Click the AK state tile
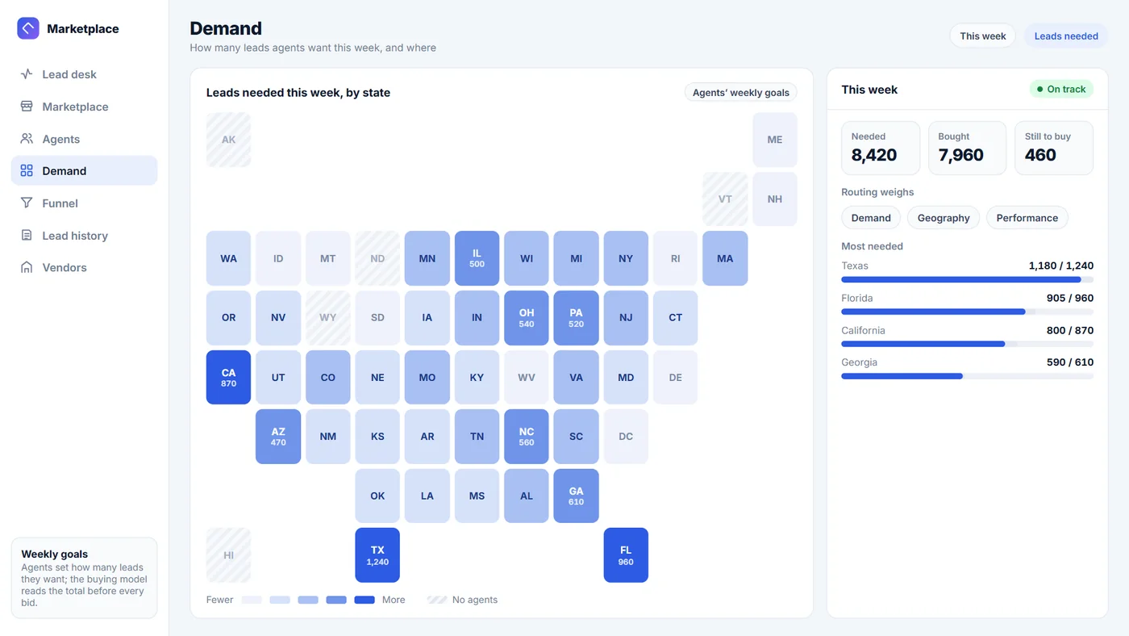 (228, 140)
